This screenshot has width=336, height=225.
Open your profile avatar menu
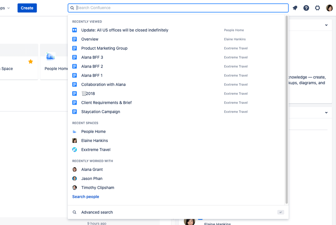[x=329, y=8]
